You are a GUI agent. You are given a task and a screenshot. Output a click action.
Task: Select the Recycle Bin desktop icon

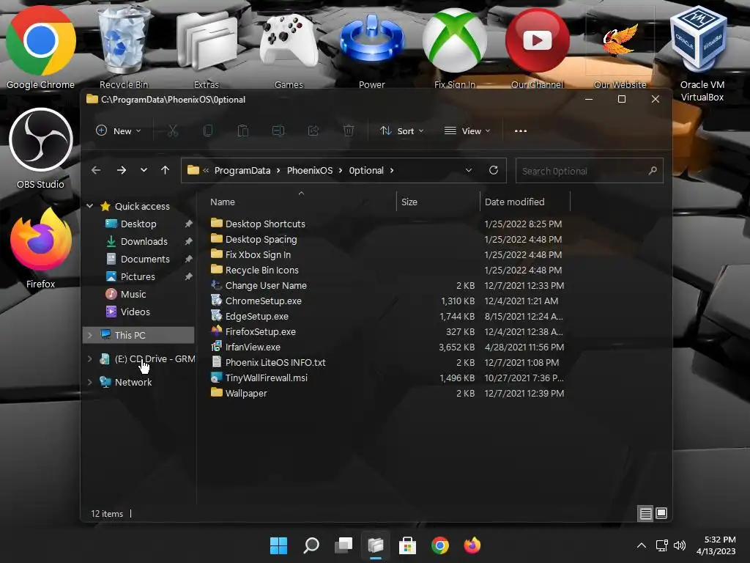tap(123, 47)
